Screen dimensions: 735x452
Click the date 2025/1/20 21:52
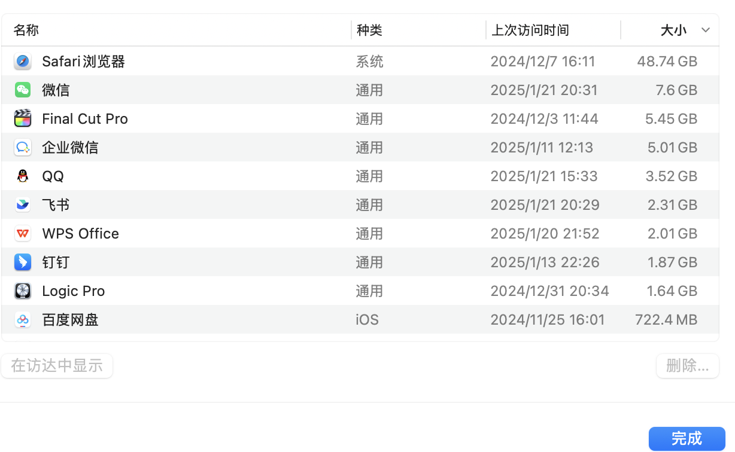point(545,234)
